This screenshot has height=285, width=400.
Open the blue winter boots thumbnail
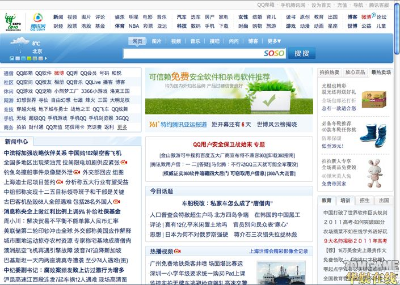373,135
